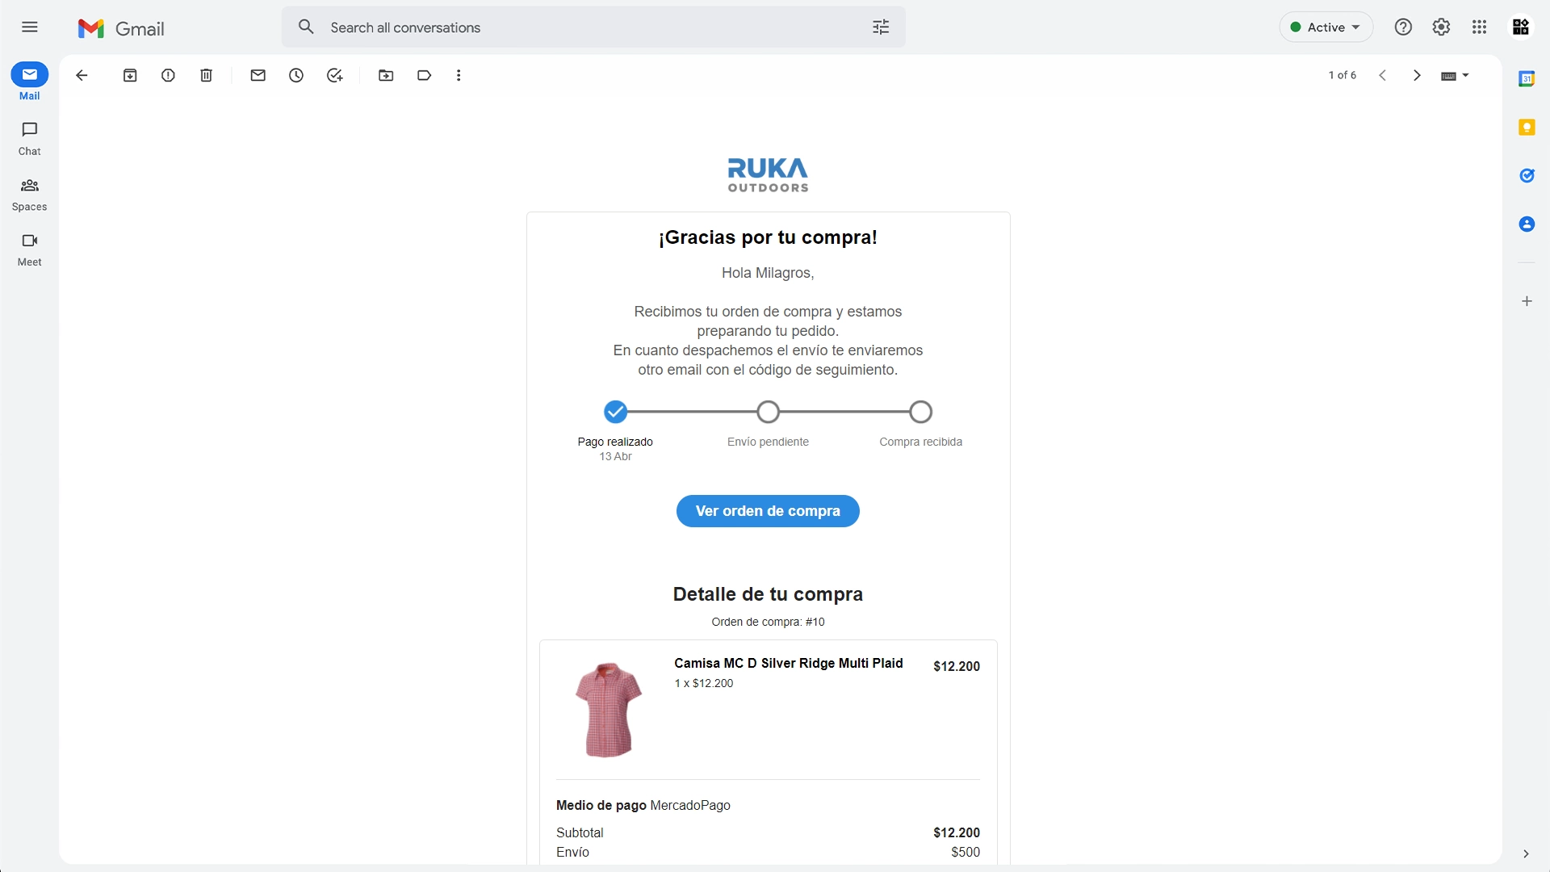1550x872 pixels.
Task: Focus the Search all conversations field
Action: 593,27
